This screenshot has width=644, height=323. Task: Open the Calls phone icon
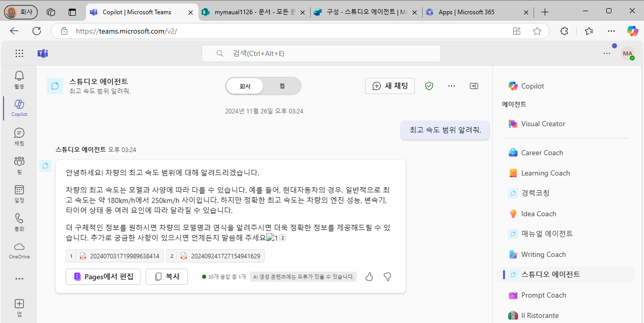[x=19, y=222]
